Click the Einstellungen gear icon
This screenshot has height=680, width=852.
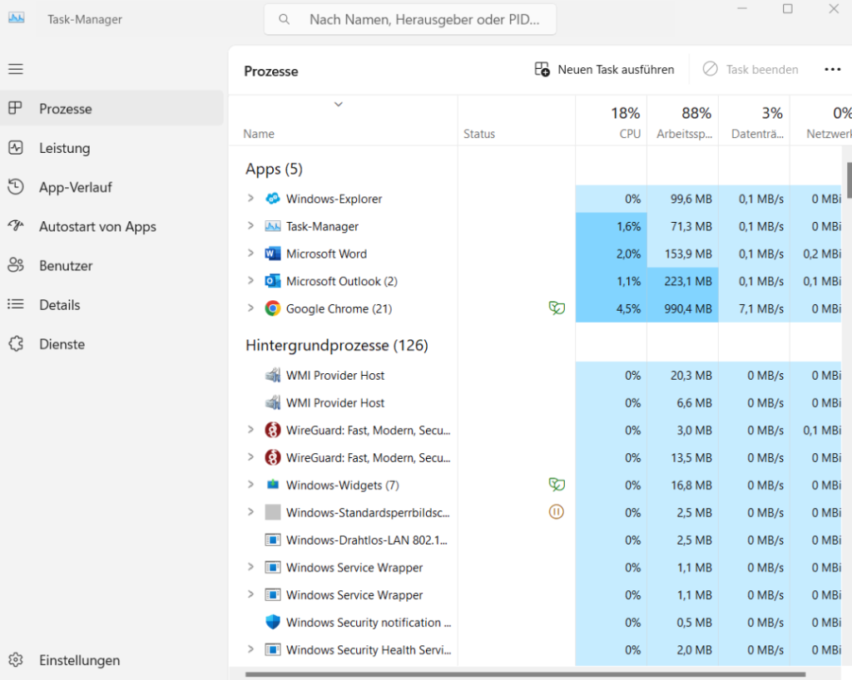(x=16, y=659)
